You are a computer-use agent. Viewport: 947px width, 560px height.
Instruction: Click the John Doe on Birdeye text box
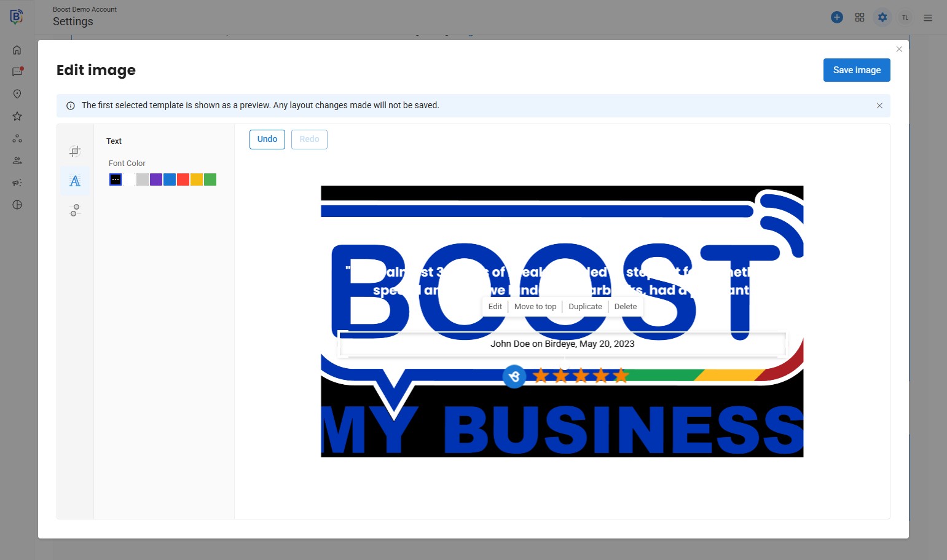(562, 344)
